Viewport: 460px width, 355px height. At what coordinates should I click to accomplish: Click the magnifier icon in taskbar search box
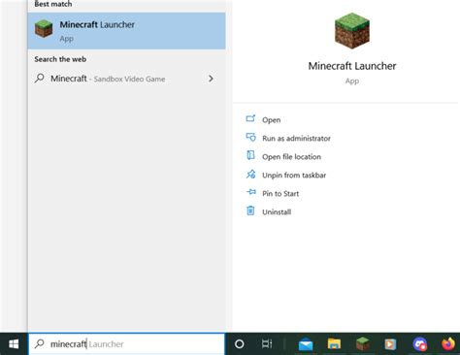click(x=40, y=343)
